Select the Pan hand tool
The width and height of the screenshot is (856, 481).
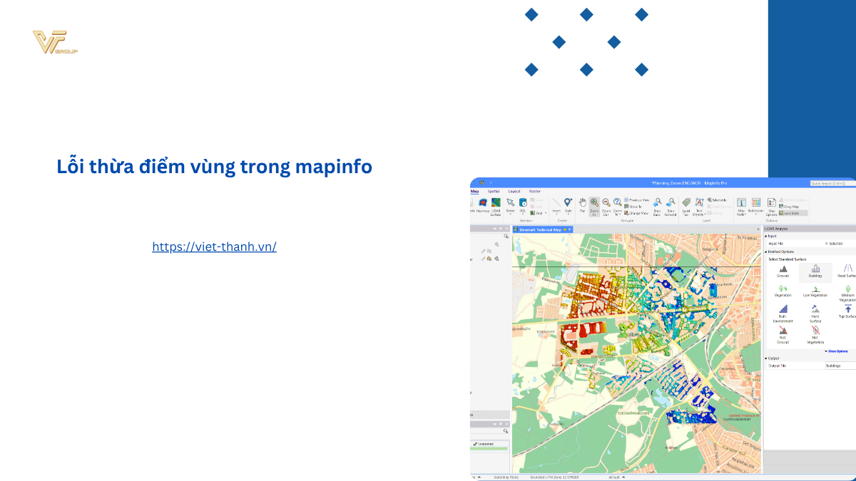(x=582, y=205)
